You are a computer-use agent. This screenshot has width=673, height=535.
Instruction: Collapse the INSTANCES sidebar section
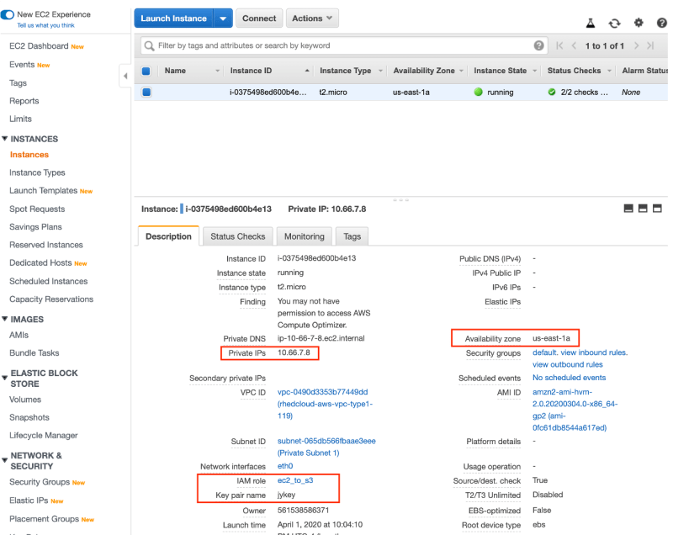(x=5, y=139)
